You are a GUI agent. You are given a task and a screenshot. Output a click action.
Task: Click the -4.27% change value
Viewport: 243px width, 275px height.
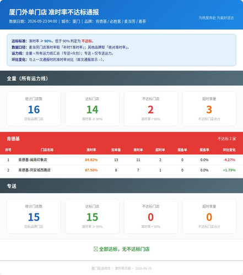pos(229,160)
